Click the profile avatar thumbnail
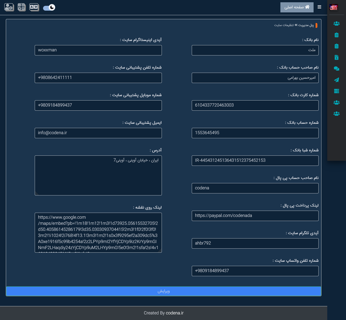The image size is (346, 320). [334, 7]
